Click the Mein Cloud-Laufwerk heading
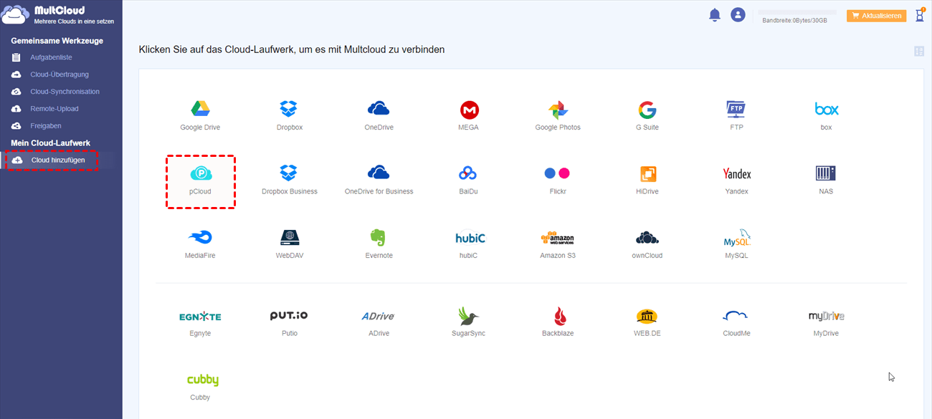This screenshot has width=932, height=419. coord(50,143)
